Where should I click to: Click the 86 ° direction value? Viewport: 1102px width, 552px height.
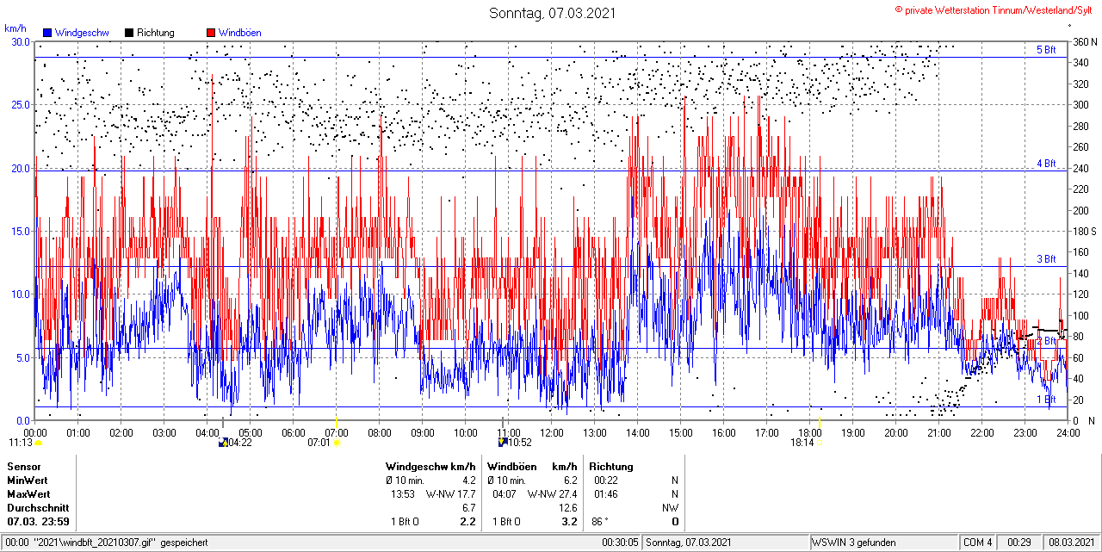(600, 522)
